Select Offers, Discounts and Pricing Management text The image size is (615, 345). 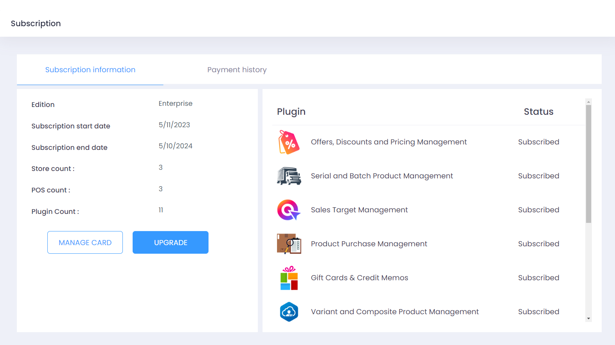[x=388, y=142]
